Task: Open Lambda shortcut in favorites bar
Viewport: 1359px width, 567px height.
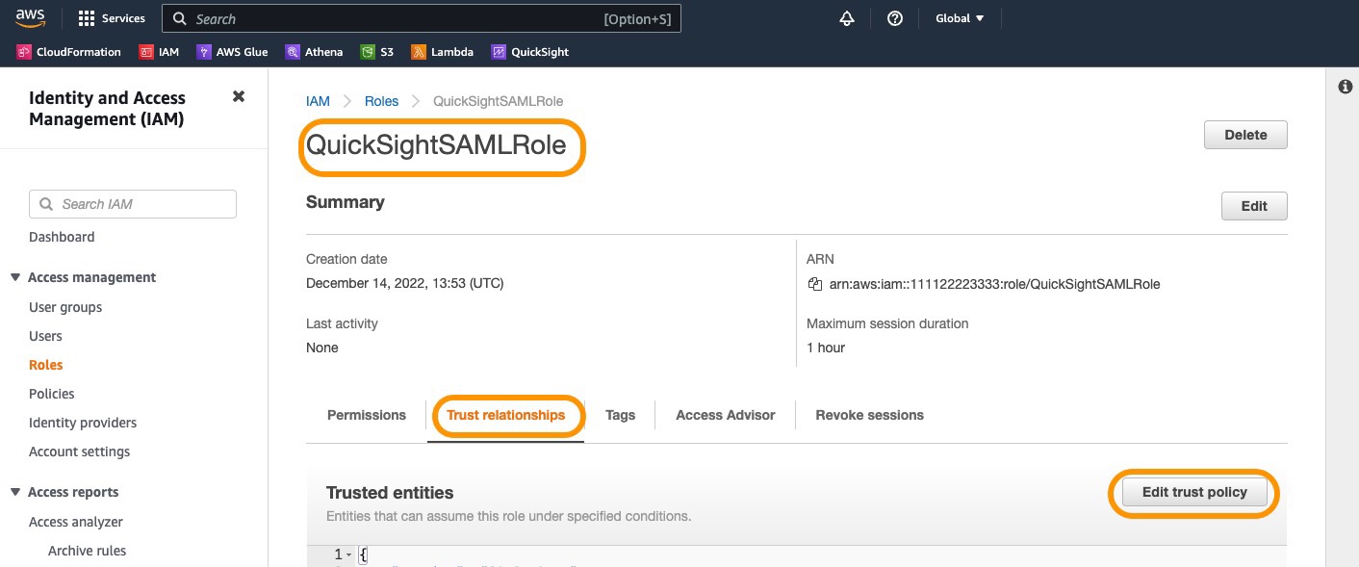Action: (443, 52)
